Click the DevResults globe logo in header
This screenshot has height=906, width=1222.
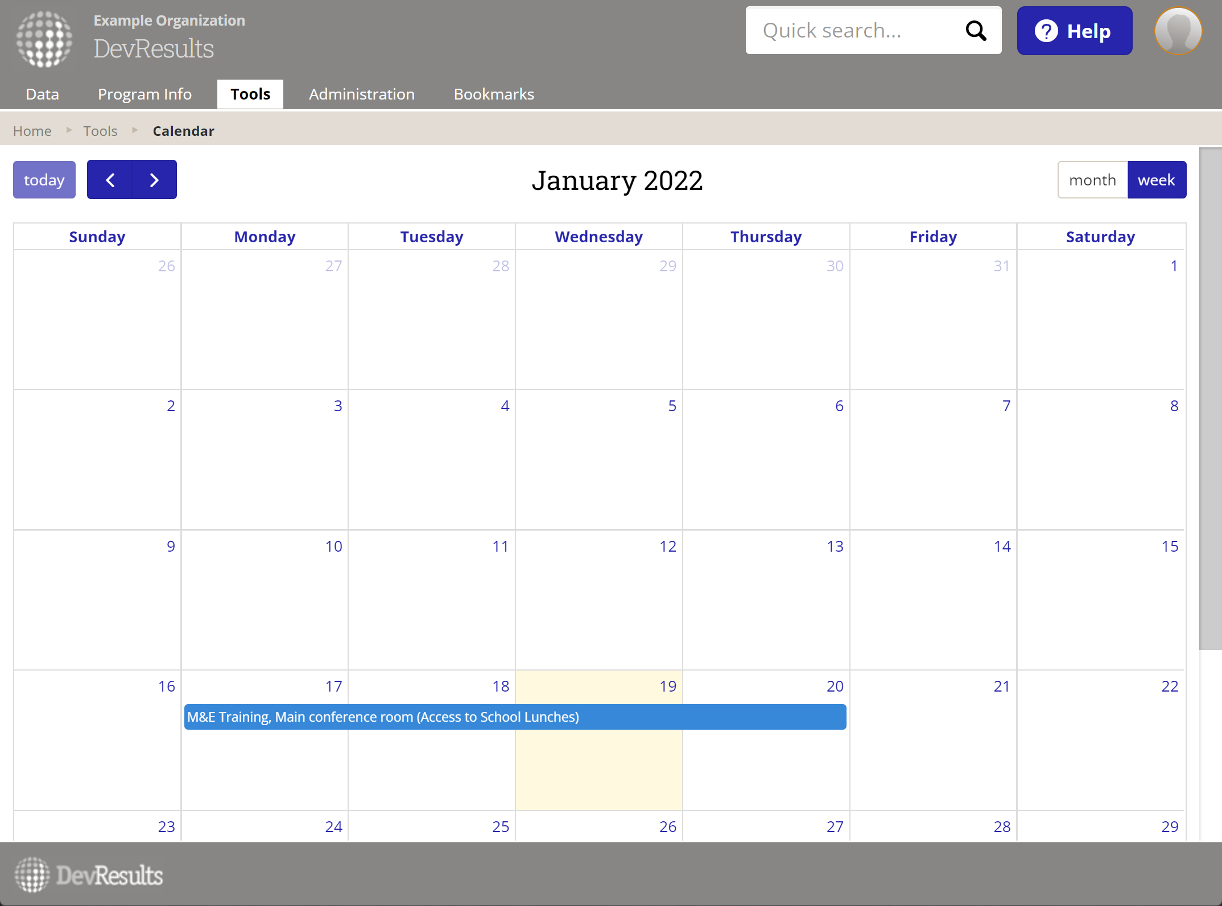pos(44,39)
